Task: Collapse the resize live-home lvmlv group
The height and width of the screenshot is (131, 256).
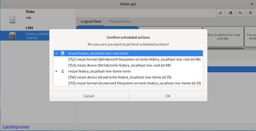Action: tap(56, 71)
